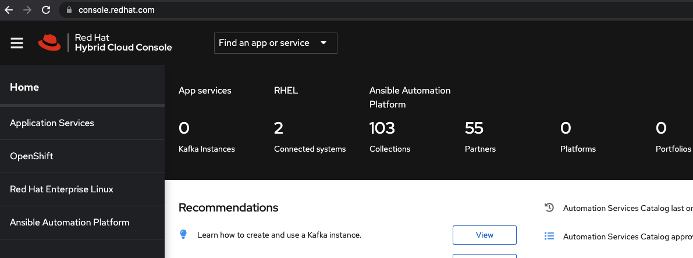Open Application Services in sidebar

tap(82, 123)
